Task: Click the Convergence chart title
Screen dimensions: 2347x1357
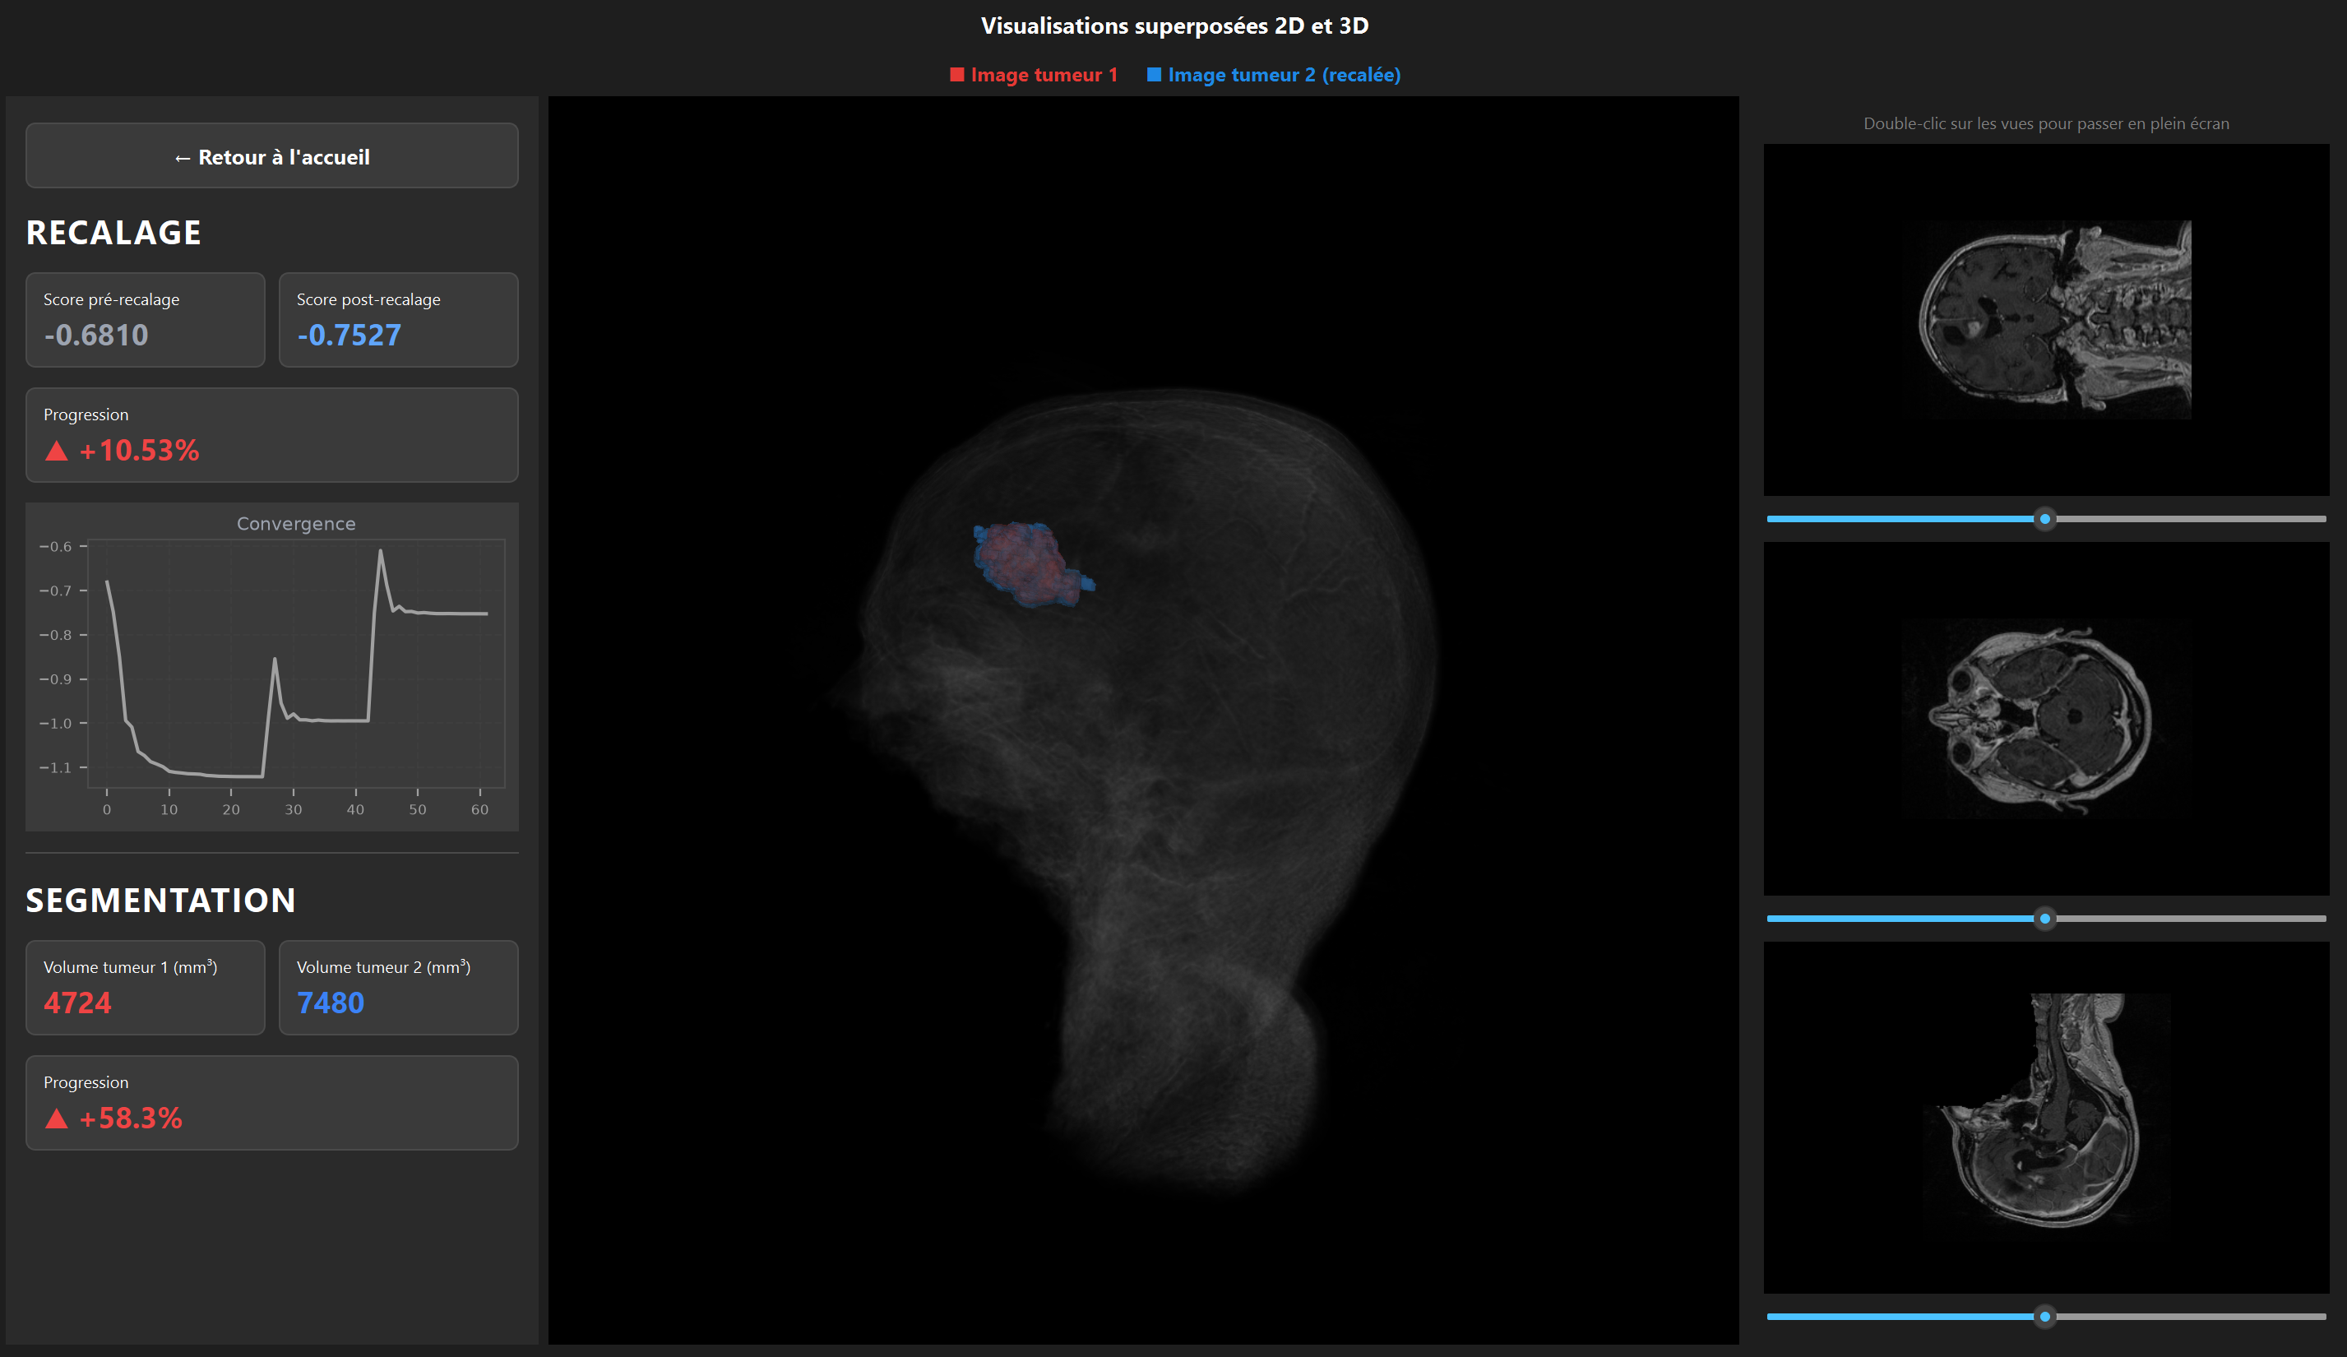Action: [296, 523]
